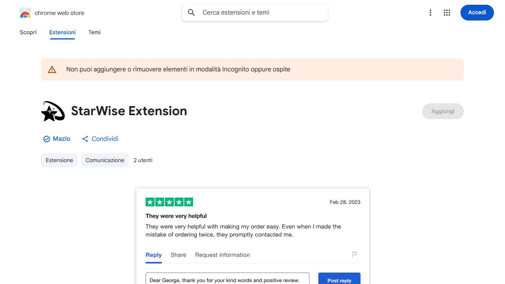Click the Condividi link text
Image resolution: width=505 pixels, height=284 pixels.
point(105,139)
